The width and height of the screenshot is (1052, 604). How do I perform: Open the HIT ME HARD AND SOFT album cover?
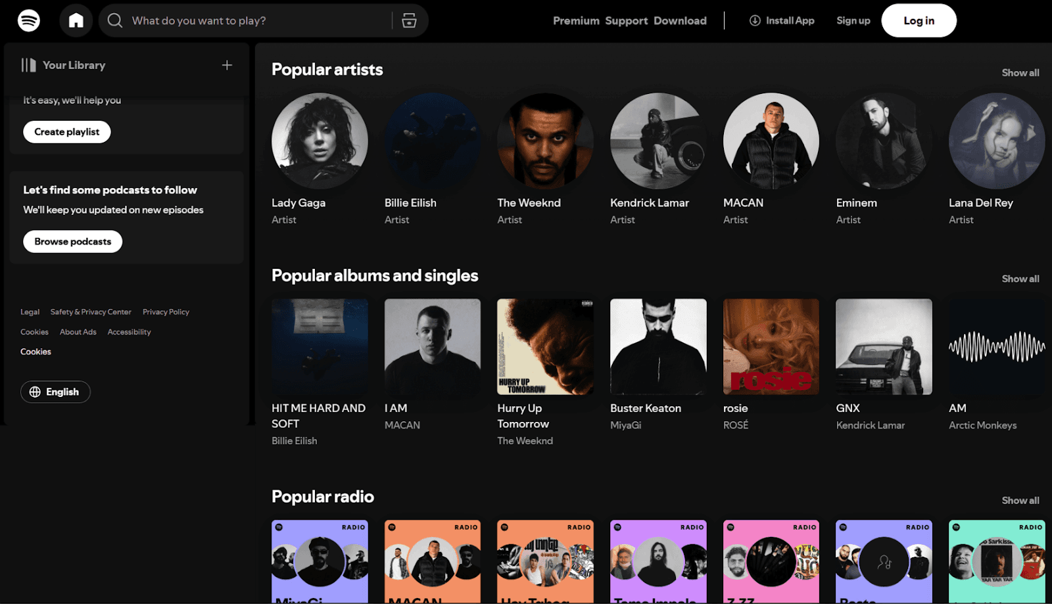(x=320, y=347)
